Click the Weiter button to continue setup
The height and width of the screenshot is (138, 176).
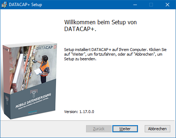[125, 129]
